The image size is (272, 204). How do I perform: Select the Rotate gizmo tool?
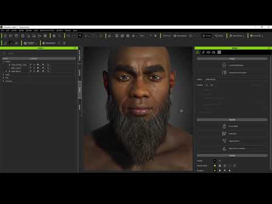click(x=93, y=36)
